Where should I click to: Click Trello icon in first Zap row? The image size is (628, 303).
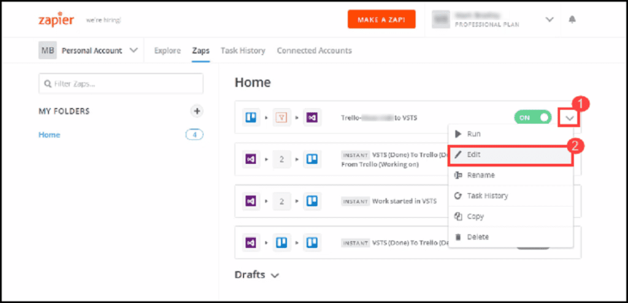click(251, 117)
